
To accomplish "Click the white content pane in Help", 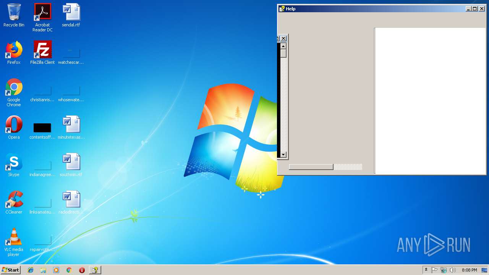I will (430, 101).
